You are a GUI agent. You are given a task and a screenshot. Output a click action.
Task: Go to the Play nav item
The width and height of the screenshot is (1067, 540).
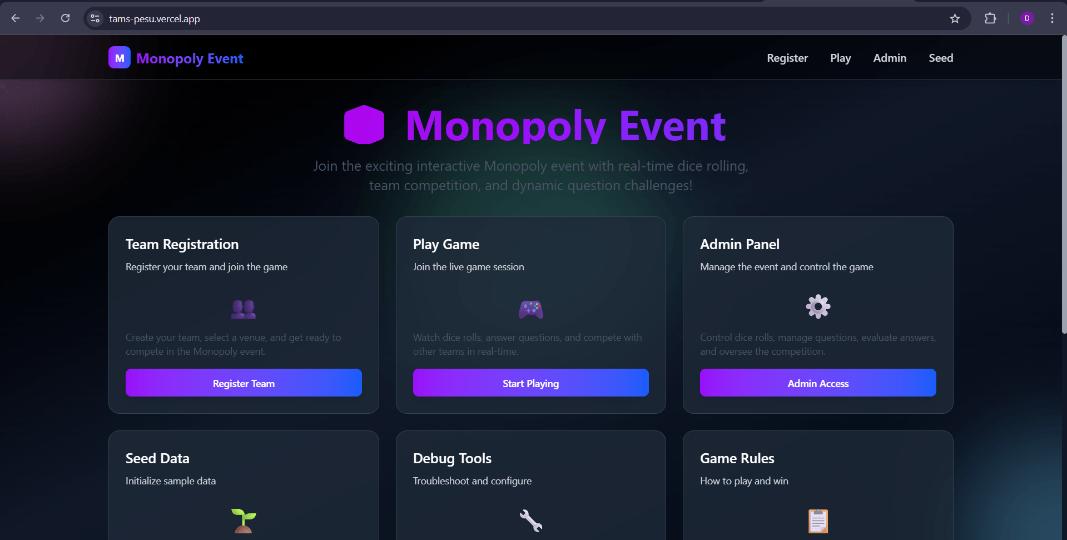[840, 58]
